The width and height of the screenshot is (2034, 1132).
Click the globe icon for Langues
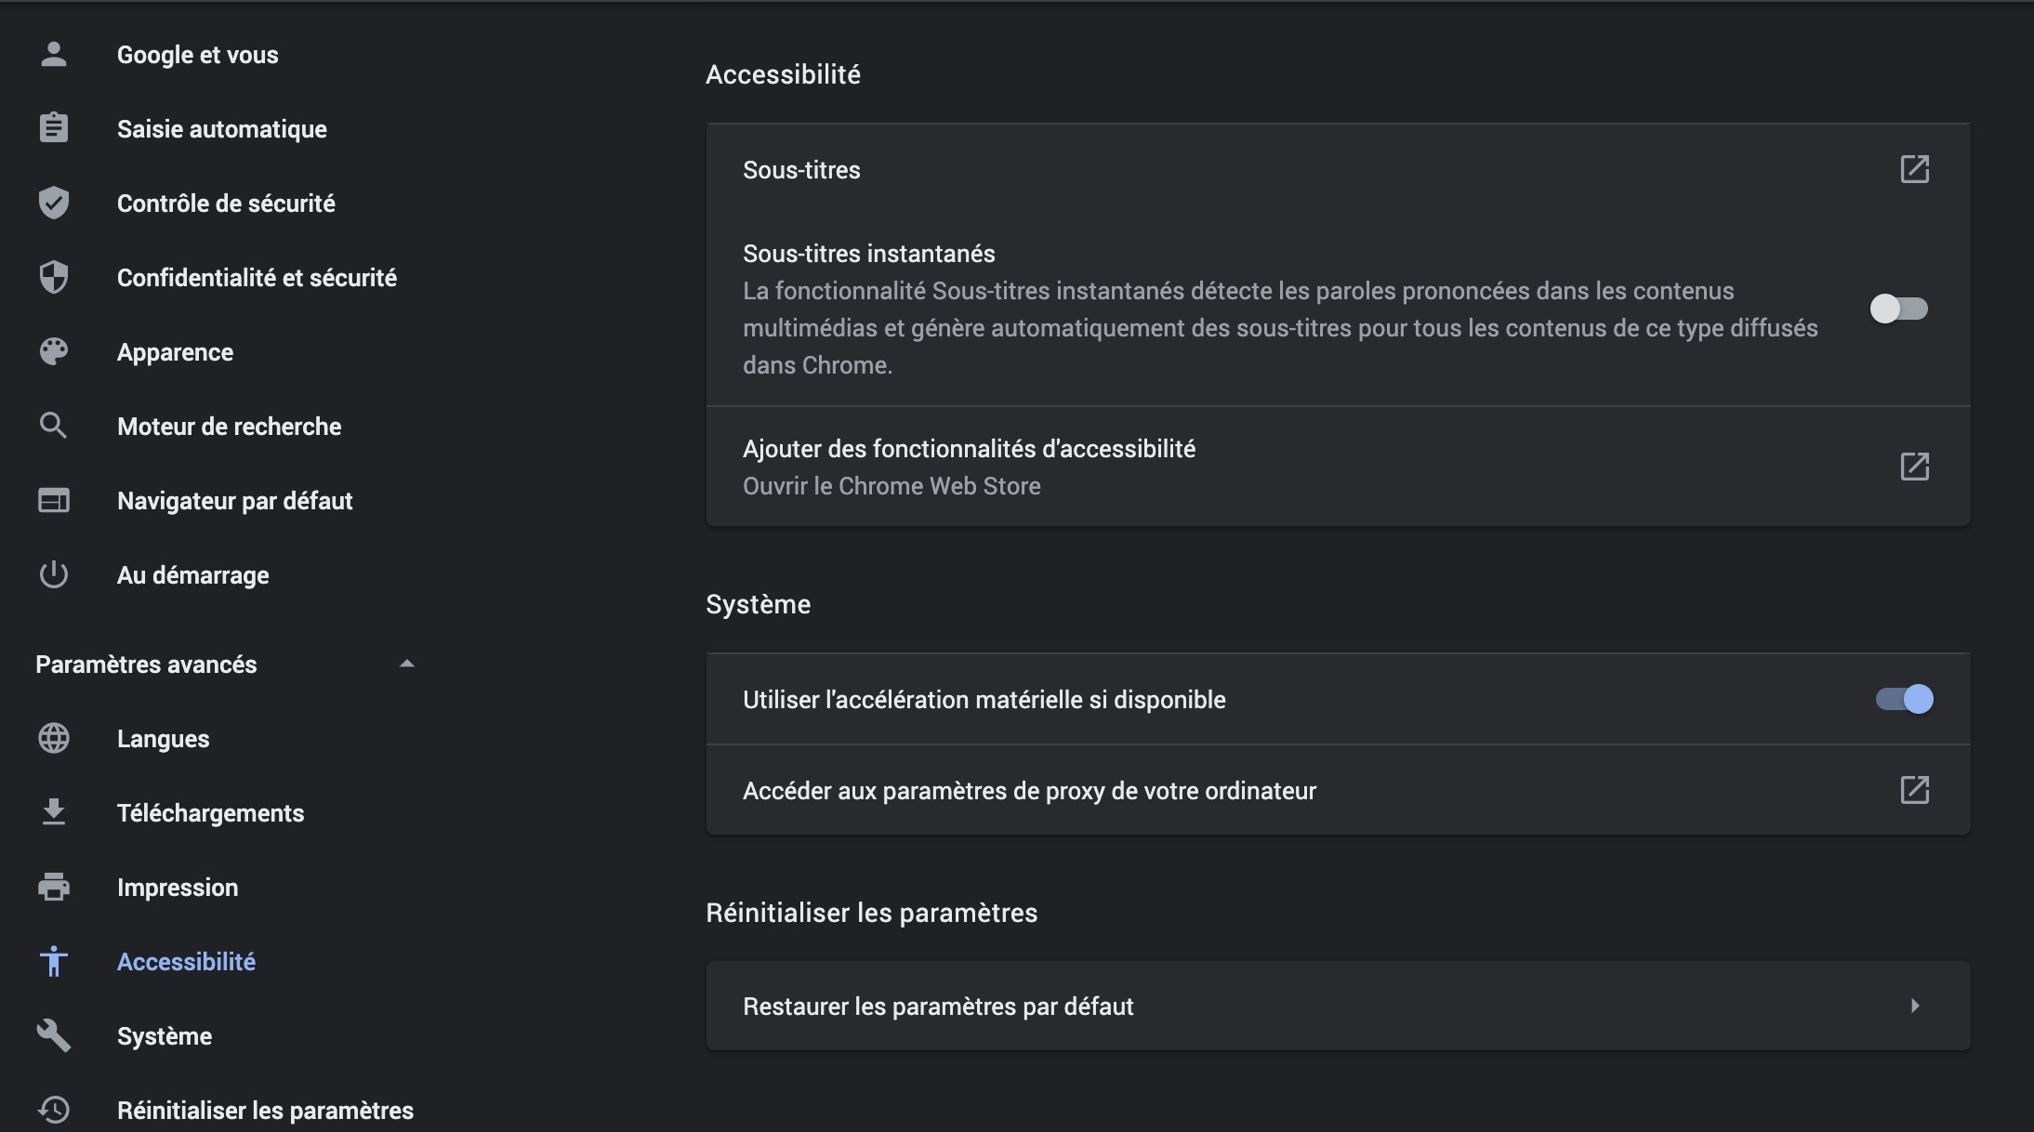point(54,738)
